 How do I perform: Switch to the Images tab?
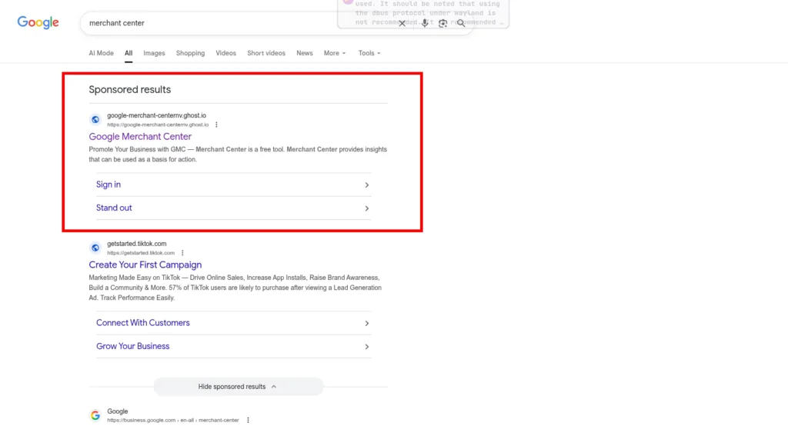[x=154, y=53]
